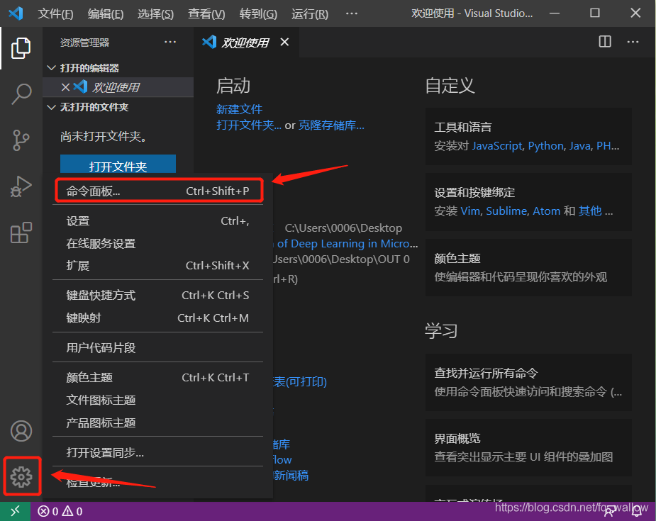Screen dimensions: 656x521
Task: Open the Extensions view icon
Action: [x=21, y=233]
